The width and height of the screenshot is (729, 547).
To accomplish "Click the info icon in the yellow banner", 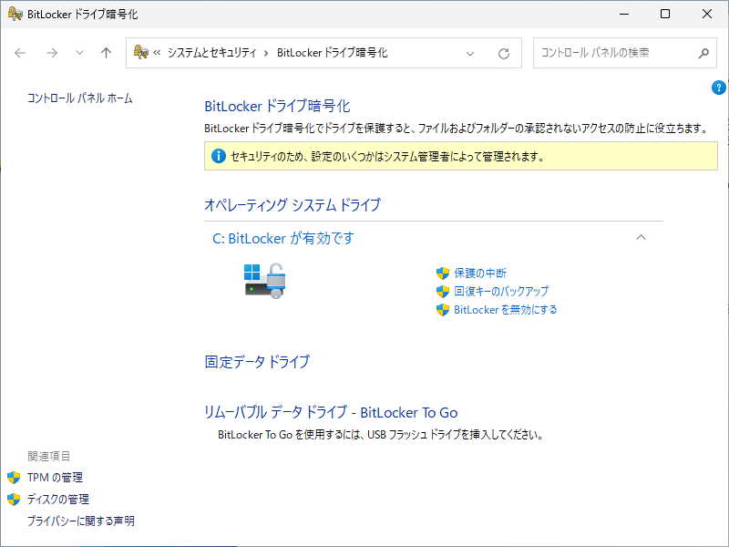I will tap(218, 156).
